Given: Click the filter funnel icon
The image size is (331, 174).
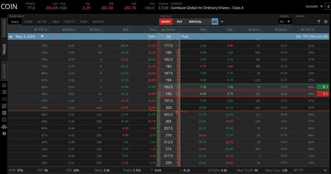Looking at the screenshot, I should [319, 22].
